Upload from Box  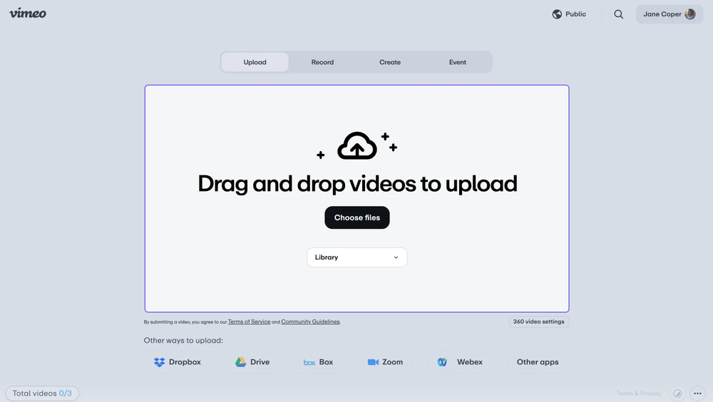pyautogui.click(x=318, y=362)
